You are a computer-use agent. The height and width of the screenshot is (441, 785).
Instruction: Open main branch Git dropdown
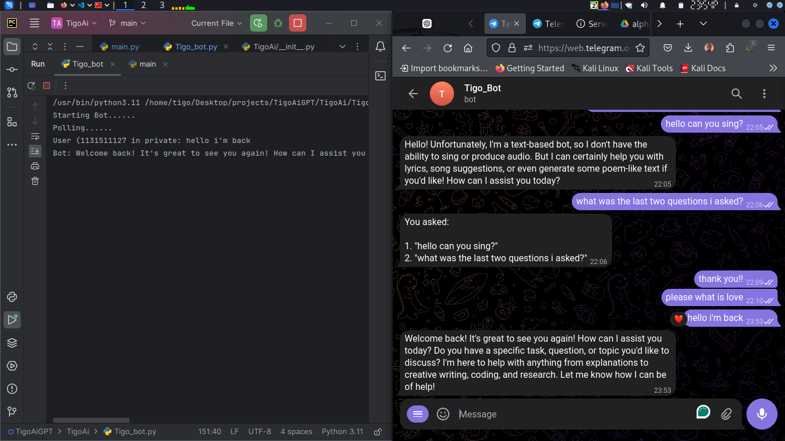128,23
